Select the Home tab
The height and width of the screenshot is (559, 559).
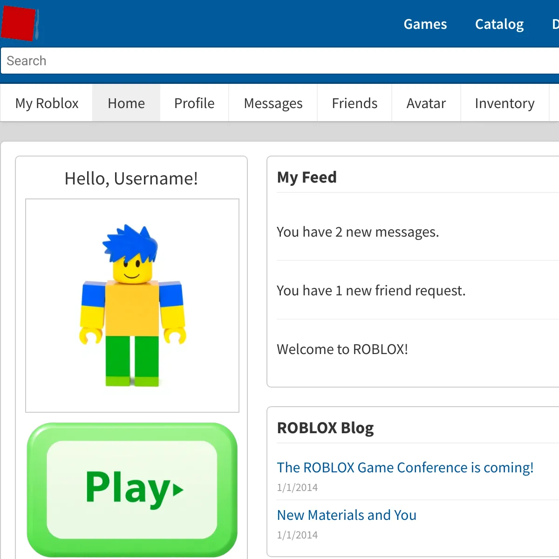coord(126,103)
